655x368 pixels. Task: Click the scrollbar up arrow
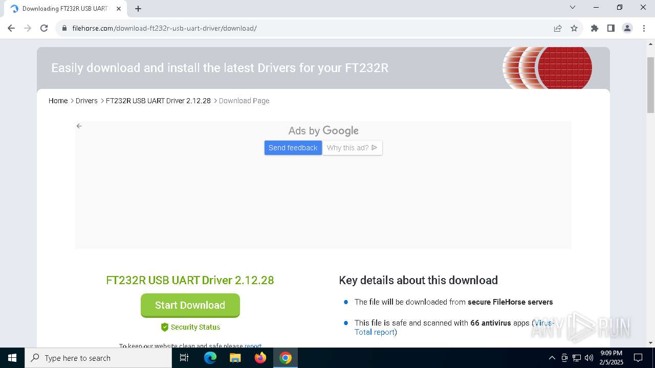click(651, 44)
